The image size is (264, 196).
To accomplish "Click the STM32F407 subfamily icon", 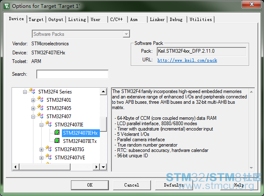I will click(x=40, y=116).
